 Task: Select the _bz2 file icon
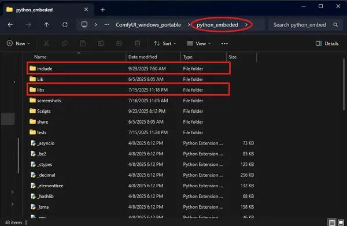coord(33,154)
